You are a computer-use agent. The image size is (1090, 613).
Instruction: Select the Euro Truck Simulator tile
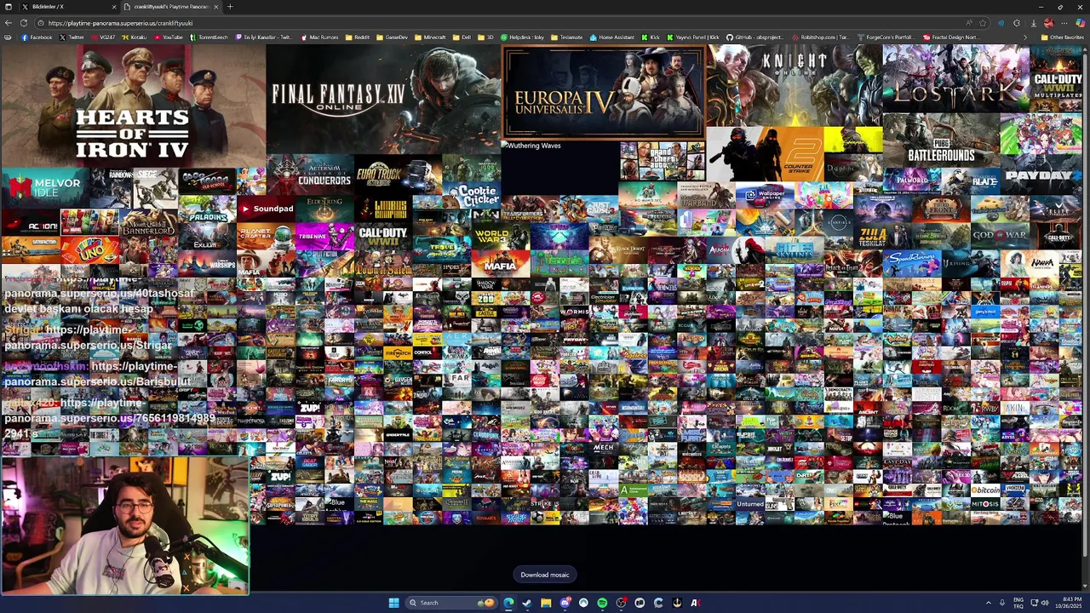coord(398,175)
